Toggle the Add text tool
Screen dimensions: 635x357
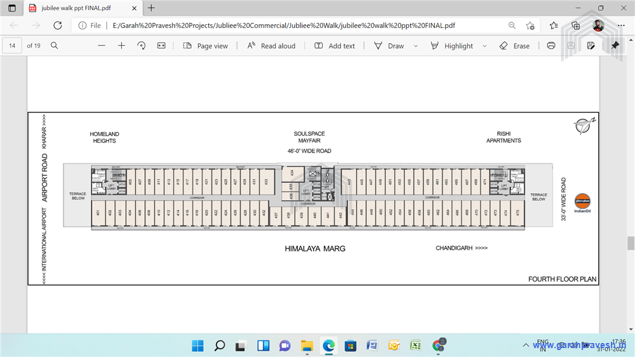(x=335, y=46)
